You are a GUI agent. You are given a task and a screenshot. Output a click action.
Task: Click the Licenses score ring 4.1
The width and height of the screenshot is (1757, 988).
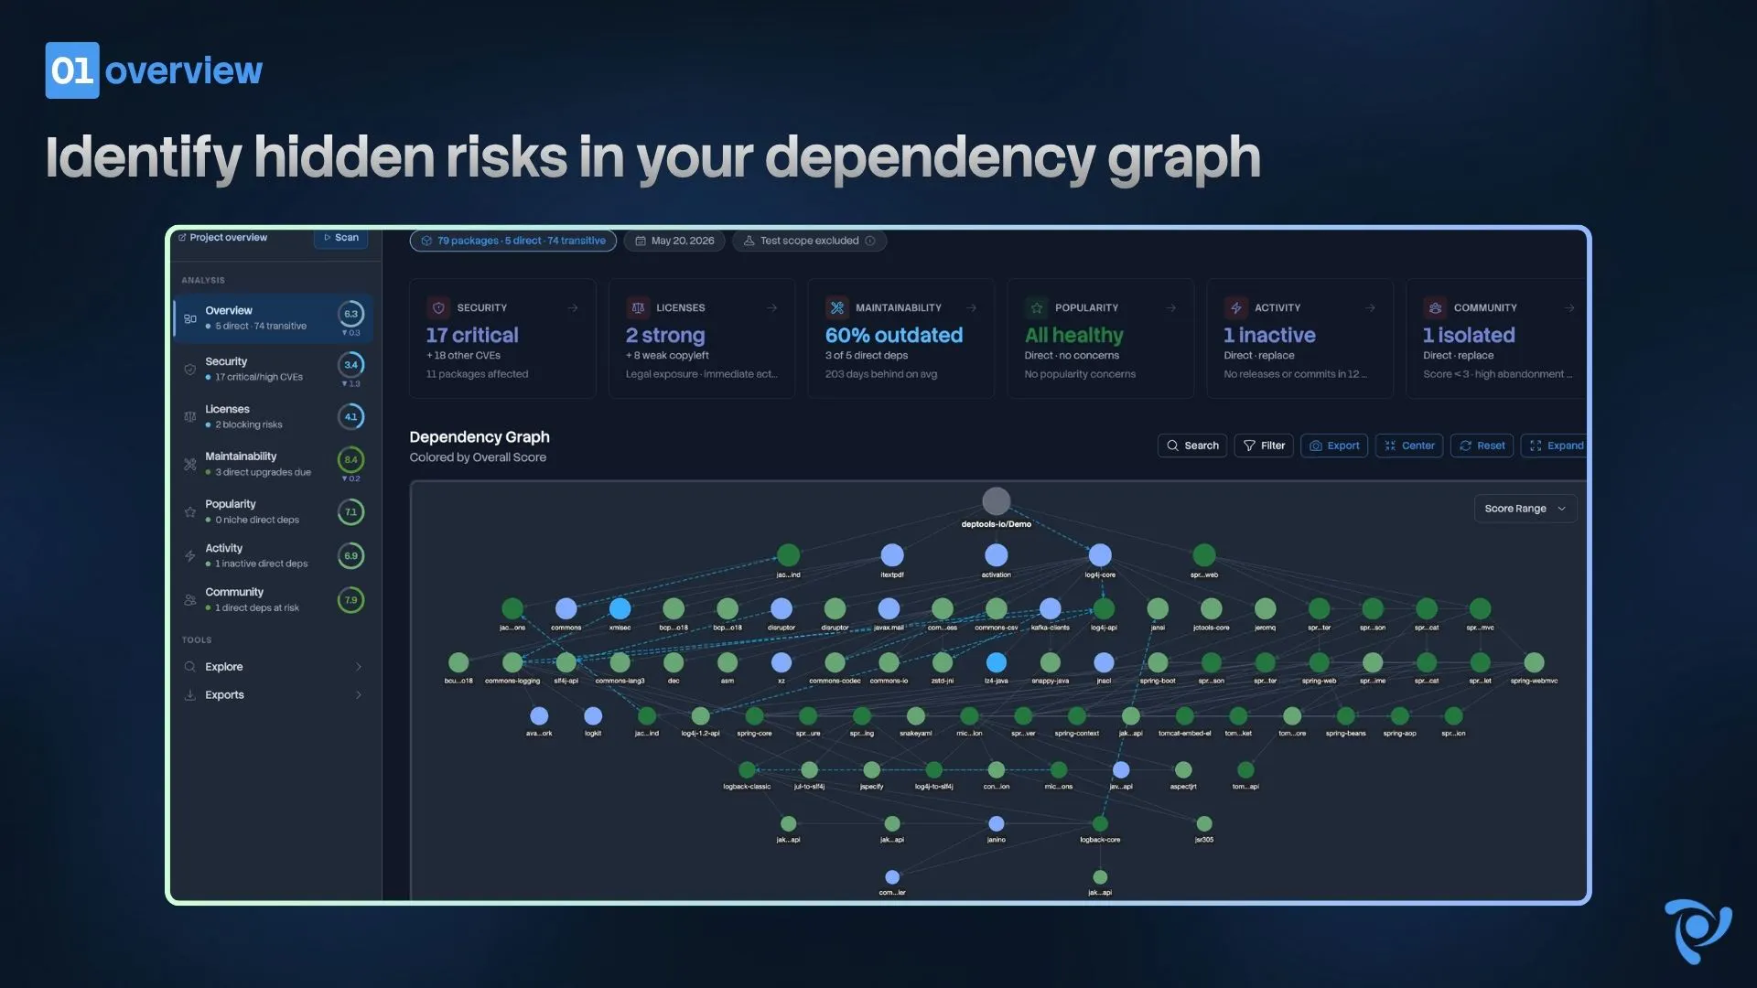tap(351, 417)
